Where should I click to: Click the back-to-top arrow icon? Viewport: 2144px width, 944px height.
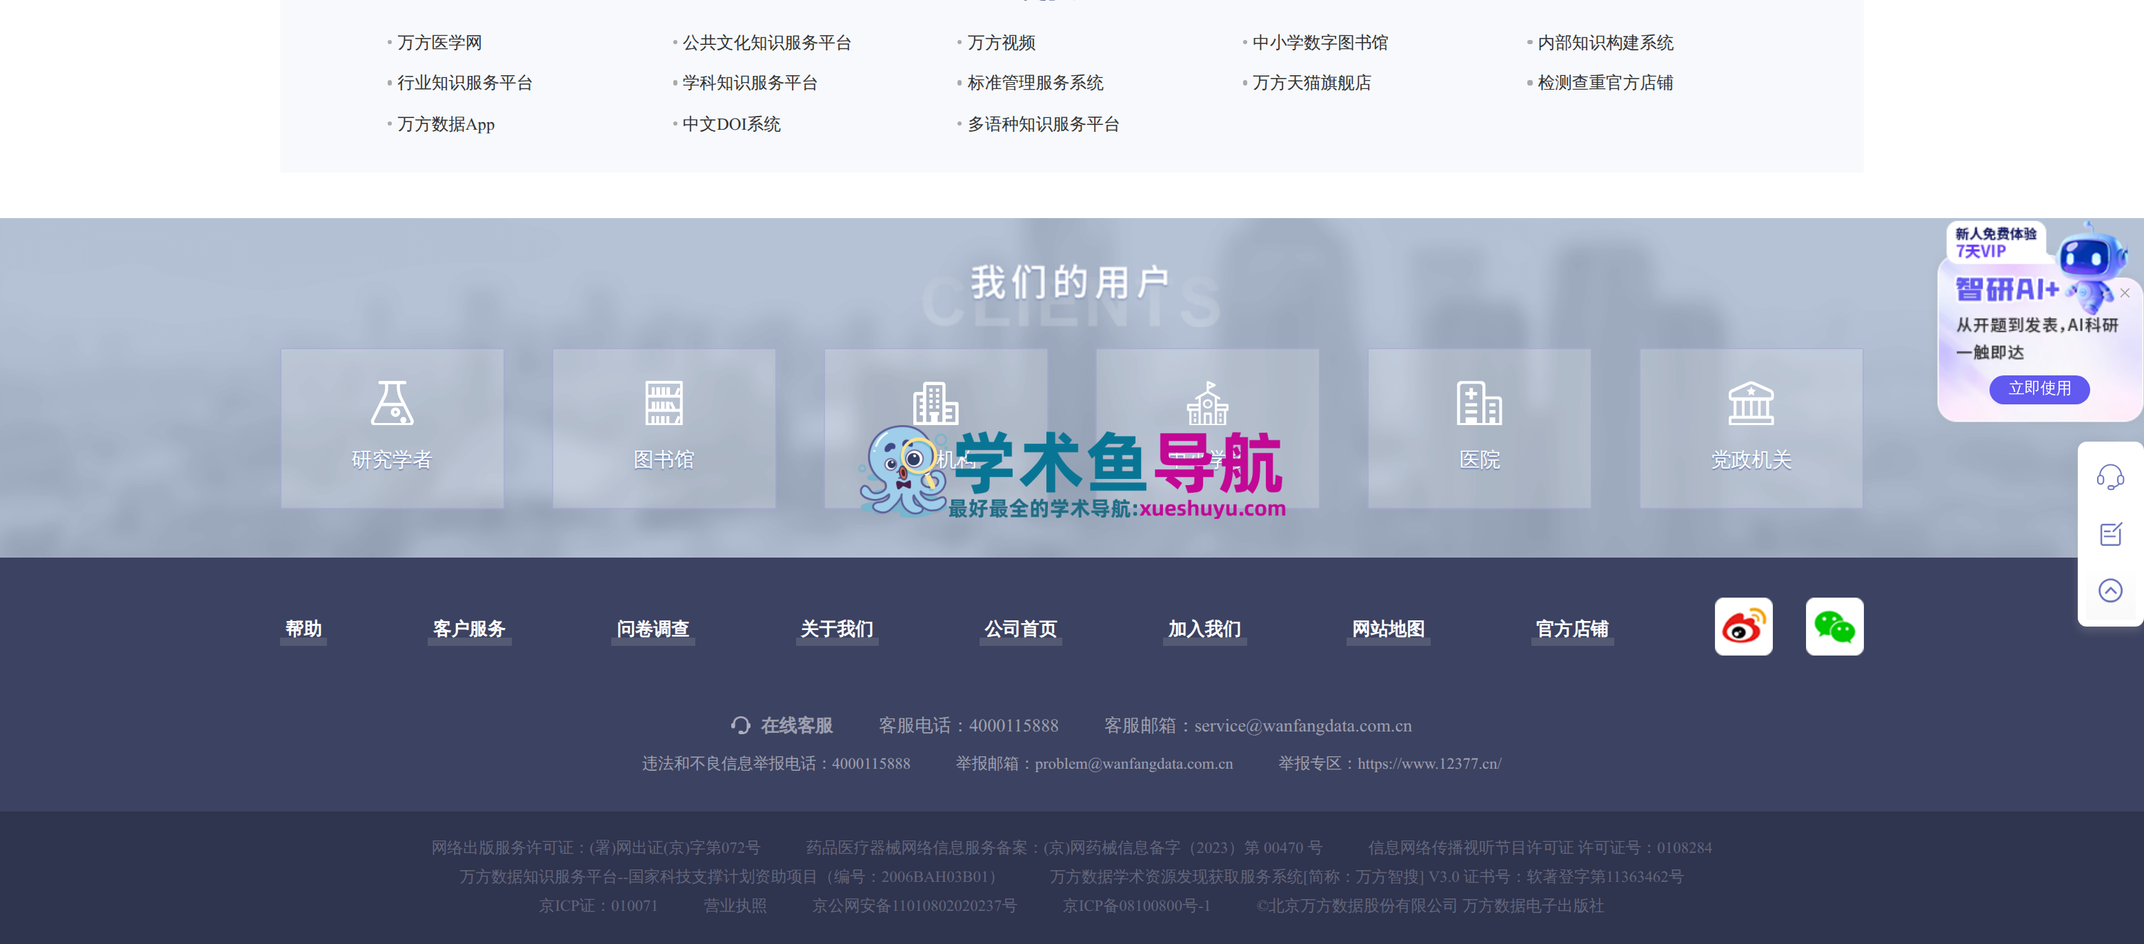tap(2110, 590)
